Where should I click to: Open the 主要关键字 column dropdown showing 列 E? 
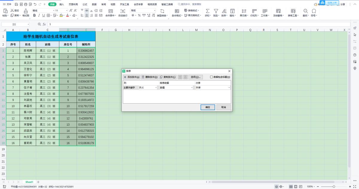[148, 88]
